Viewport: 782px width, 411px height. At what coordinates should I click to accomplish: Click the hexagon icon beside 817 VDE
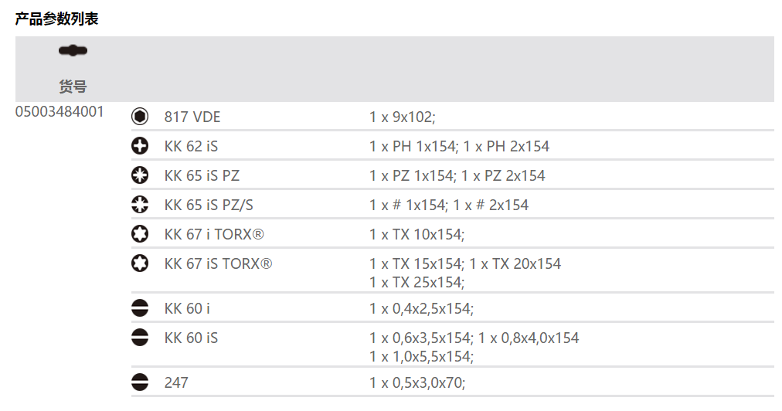140,117
